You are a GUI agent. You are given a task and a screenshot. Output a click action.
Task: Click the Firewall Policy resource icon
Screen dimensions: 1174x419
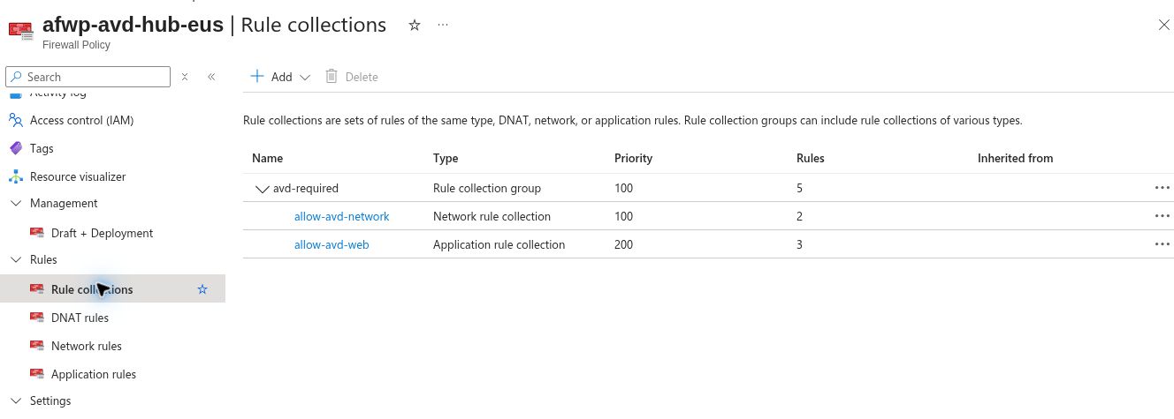(20, 30)
